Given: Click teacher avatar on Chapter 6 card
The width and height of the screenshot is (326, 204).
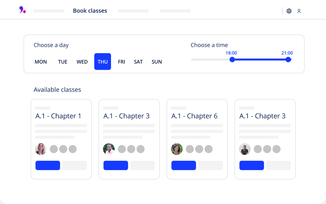Looking at the screenshot, I should (177, 149).
